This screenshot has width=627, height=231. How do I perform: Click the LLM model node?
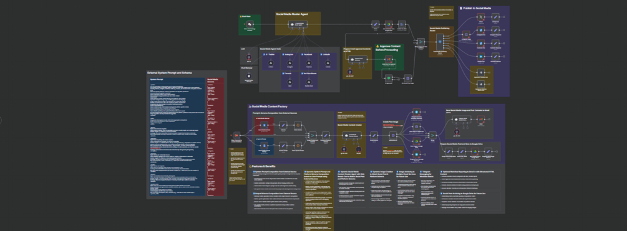pyautogui.click(x=249, y=57)
